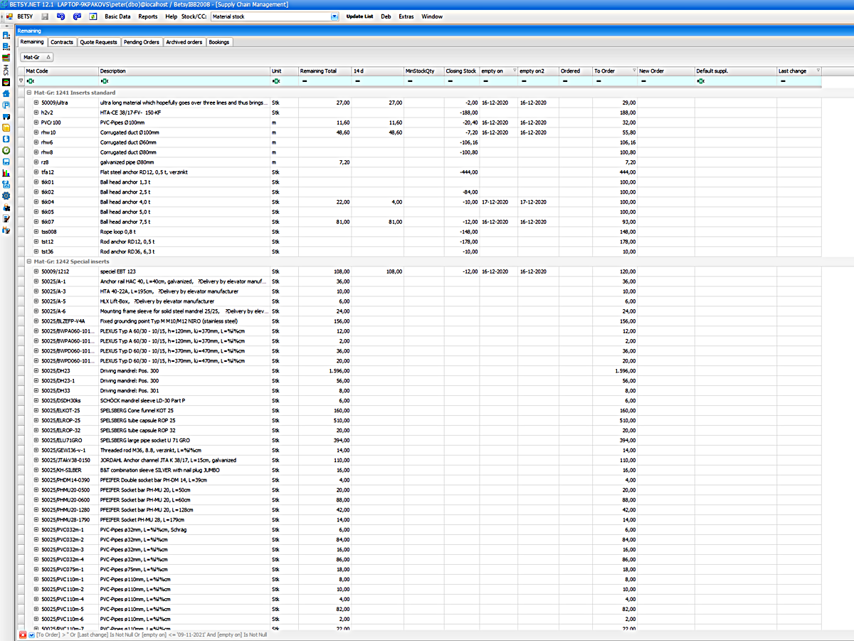The image size is (854, 641).
Task: Open the Reports menu
Action: (x=148, y=16)
